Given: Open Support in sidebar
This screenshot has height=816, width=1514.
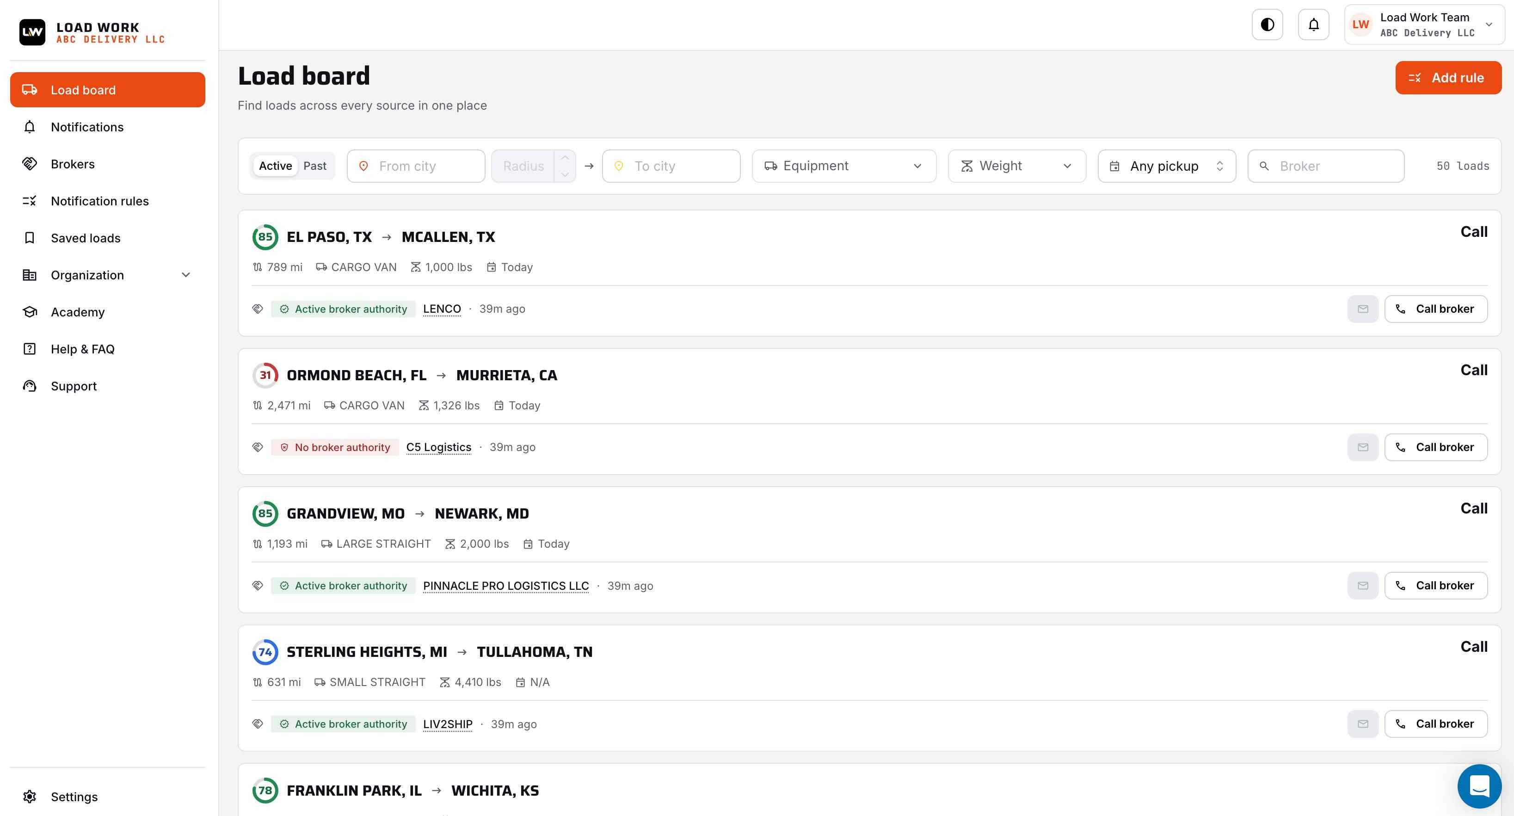Looking at the screenshot, I should 108,386.
